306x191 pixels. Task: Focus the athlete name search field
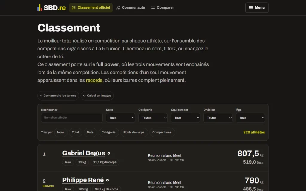[72, 118]
